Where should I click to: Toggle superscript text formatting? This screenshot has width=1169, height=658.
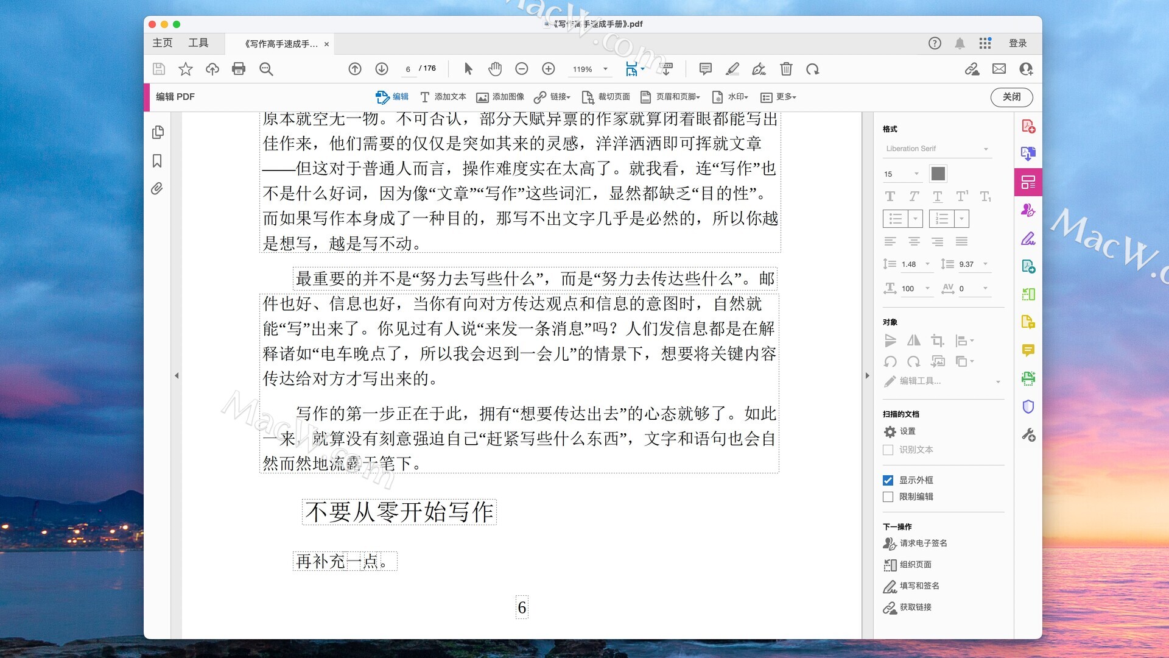(961, 196)
